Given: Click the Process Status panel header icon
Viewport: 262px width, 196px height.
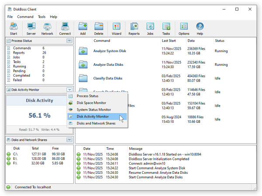Looking at the screenshot, I should [x=8, y=41].
